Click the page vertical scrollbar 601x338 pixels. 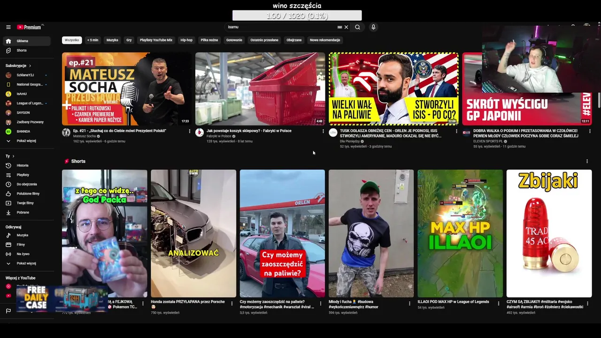click(599, 100)
